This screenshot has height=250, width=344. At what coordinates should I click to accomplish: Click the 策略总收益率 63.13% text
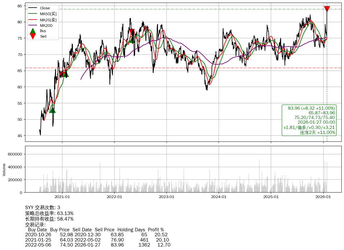click(x=49, y=213)
